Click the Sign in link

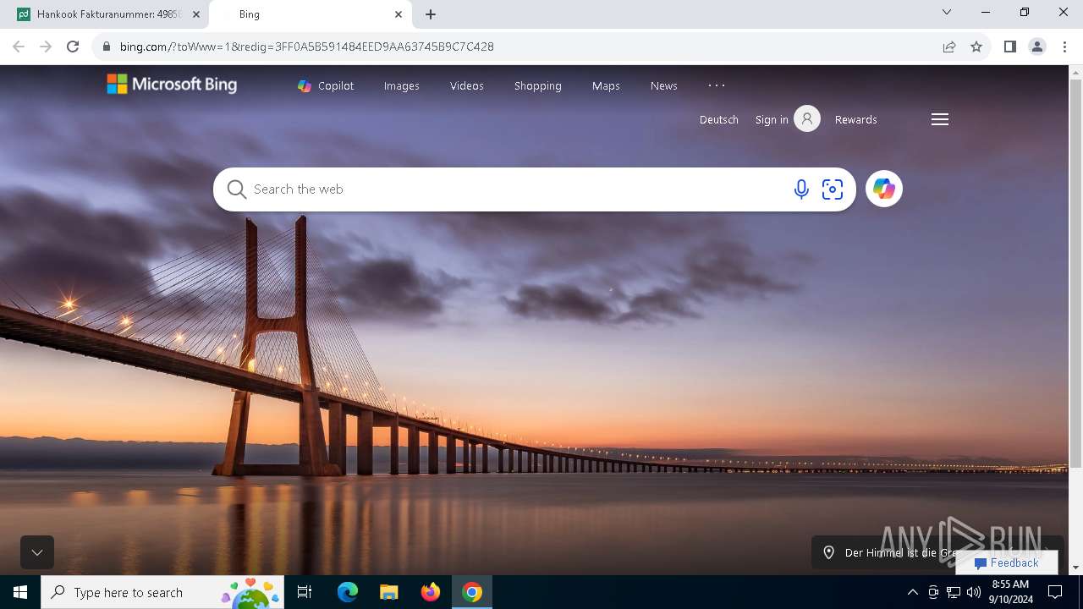(x=772, y=119)
